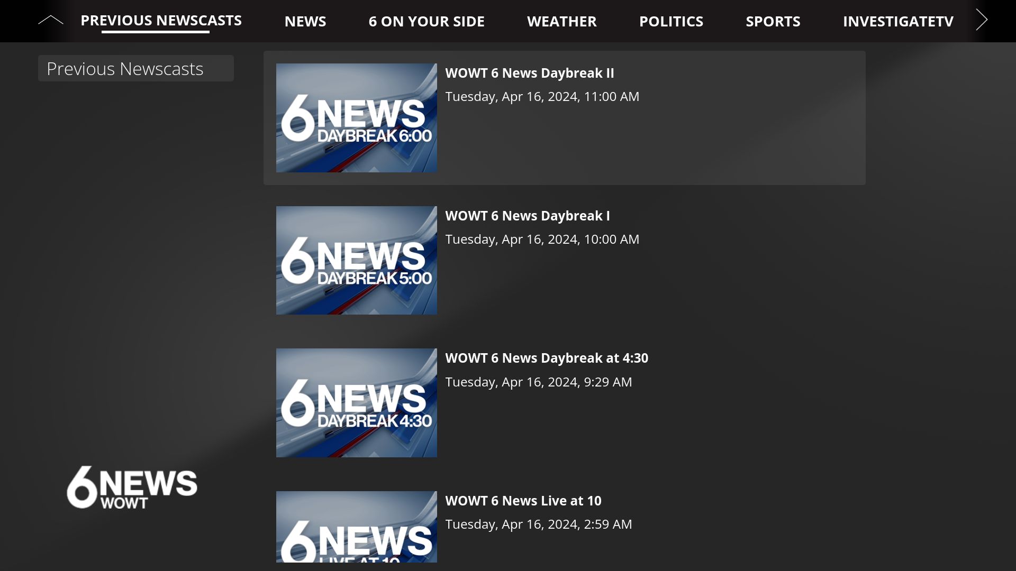Open the POLITICS section
This screenshot has height=571, width=1016.
click(x=672, y=21)
